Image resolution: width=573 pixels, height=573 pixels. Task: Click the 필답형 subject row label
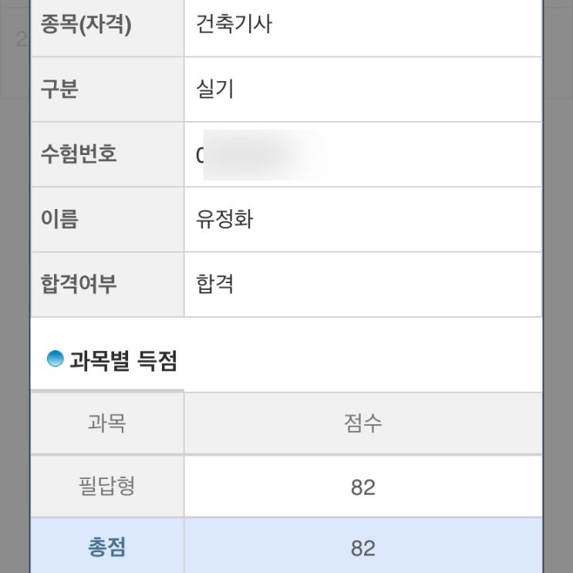107,487
